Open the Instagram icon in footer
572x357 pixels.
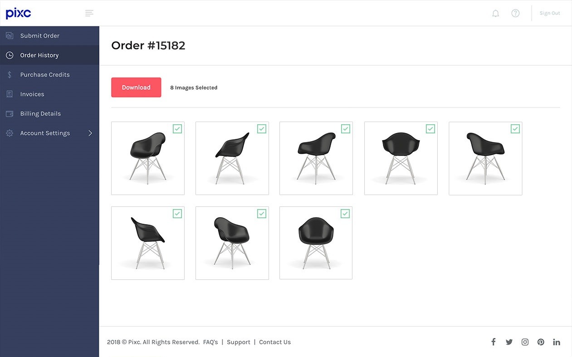(x=525, y=342)
